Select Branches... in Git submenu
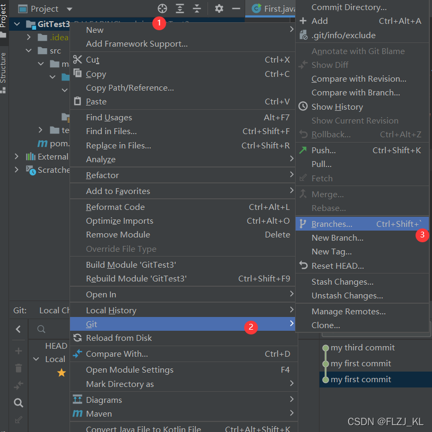The image size is (432, 432). [362, 224]
